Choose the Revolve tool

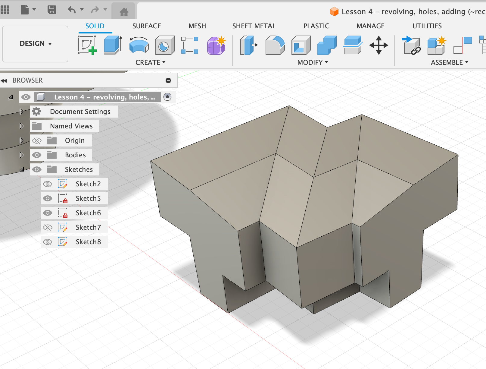click(x=139, y=45)
